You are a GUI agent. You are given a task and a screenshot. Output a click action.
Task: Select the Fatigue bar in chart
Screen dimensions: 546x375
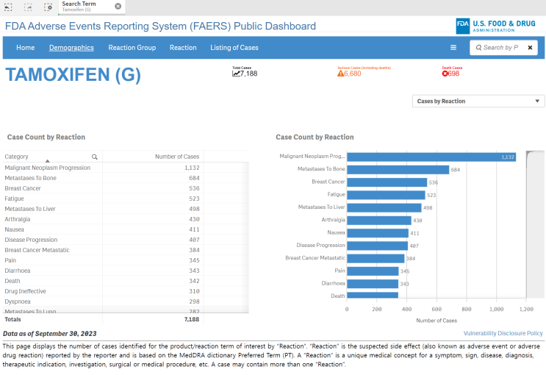(x=386, y=195)
